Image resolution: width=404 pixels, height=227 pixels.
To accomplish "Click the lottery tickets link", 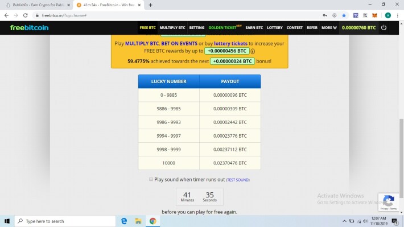I will 230,44.
